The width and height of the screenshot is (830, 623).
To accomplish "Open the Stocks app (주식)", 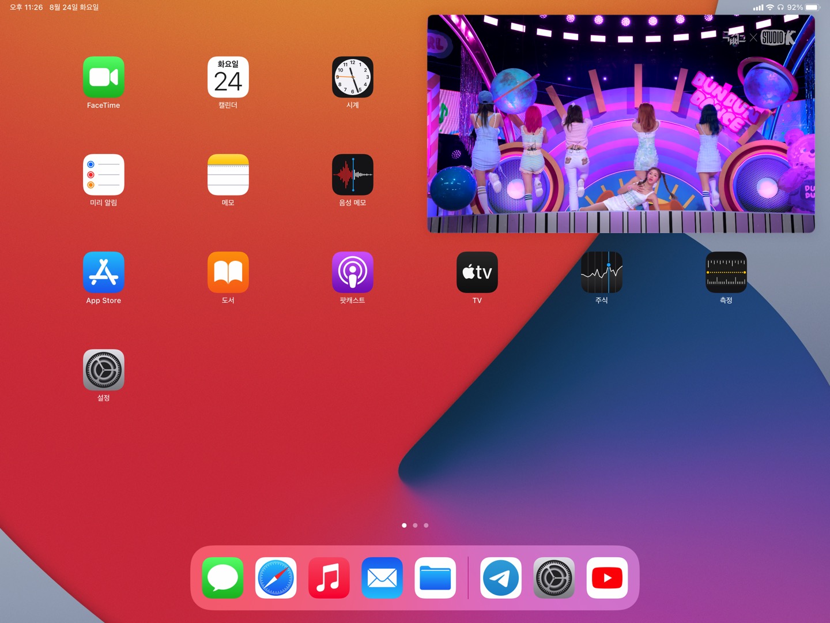I will click(x=602, y=272).
